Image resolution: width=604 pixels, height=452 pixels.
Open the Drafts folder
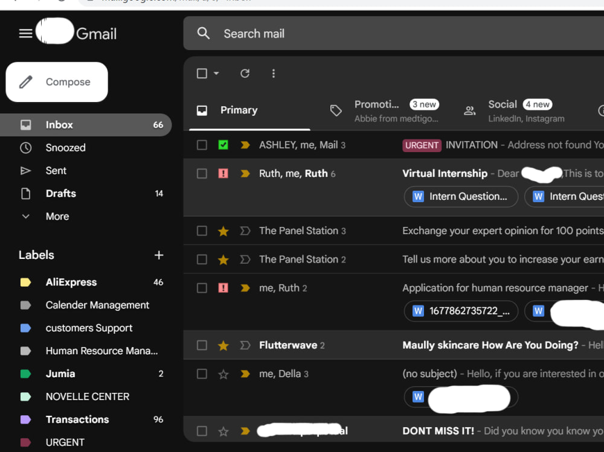point(86,193)
